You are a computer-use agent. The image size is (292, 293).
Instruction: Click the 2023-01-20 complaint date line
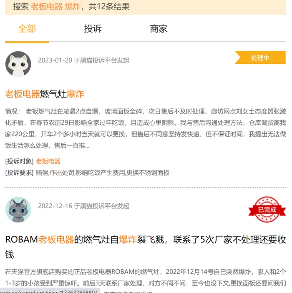pyautogui.click(x=83, y=60)
